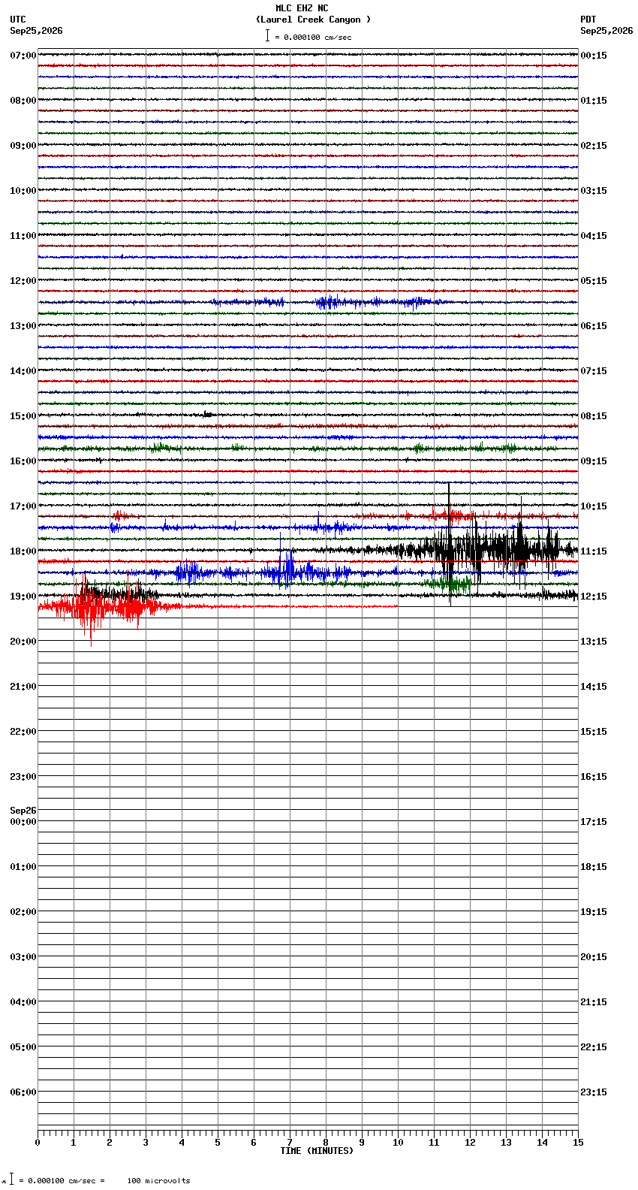Click the 15:15 PDT row label
Viewport: 638px width, 1190px height.
click(594, 732)
